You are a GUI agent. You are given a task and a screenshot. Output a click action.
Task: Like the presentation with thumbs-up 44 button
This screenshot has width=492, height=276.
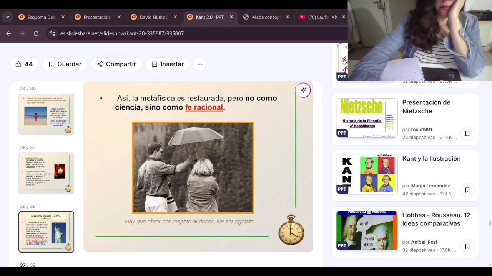[24, 64]
